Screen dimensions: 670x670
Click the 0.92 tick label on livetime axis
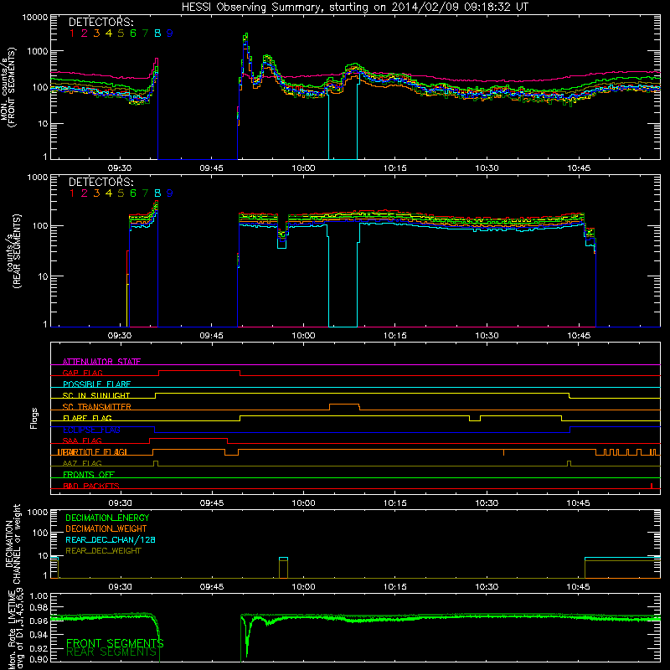click(x=39, y=648)
